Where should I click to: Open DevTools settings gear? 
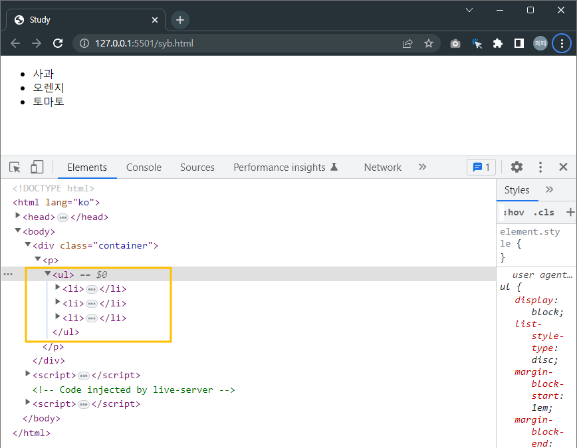pyautogui.click(x=517, y=167)
